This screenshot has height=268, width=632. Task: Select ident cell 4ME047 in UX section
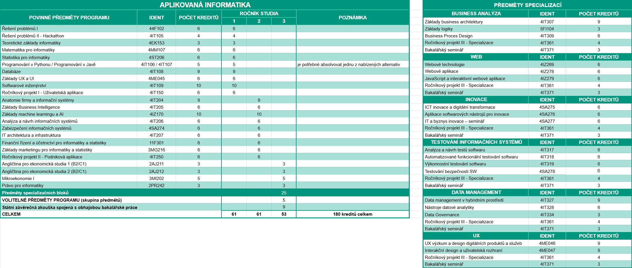click(547, 250)
